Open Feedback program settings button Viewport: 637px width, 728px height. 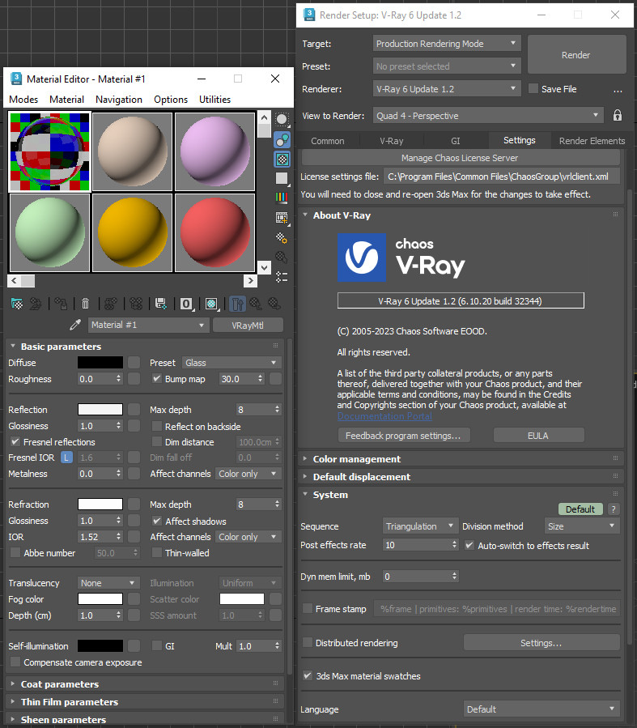[x=403, y=436]
